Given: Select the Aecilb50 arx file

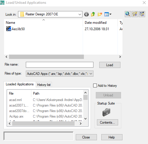Looking at the screenshot, I should coord(15,29).
